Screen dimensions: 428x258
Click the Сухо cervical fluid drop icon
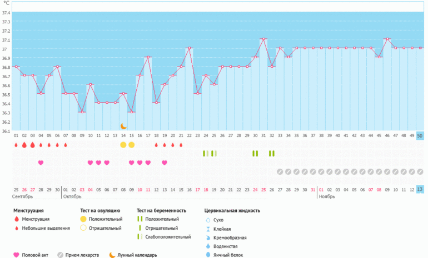click(x=207, y=220)
